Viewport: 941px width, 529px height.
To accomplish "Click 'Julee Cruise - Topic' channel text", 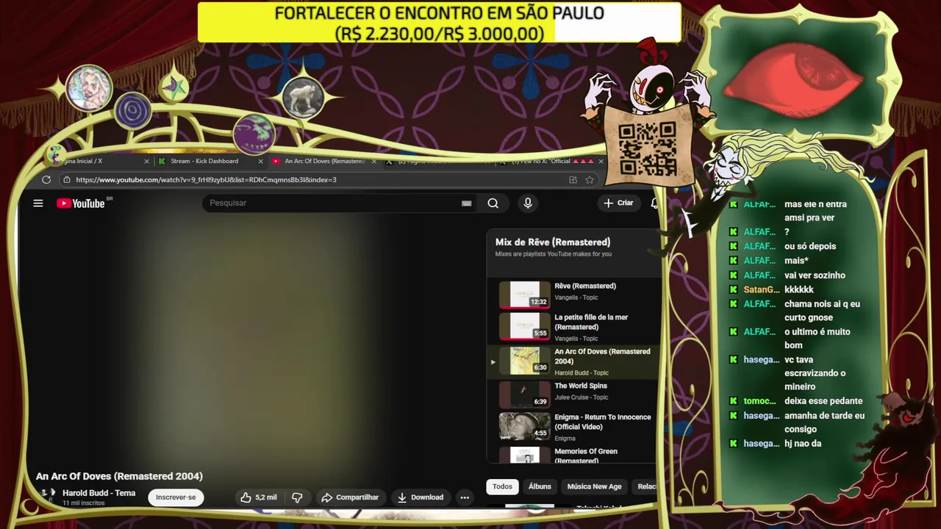I will pyautogui.click(x=582, y=397).
